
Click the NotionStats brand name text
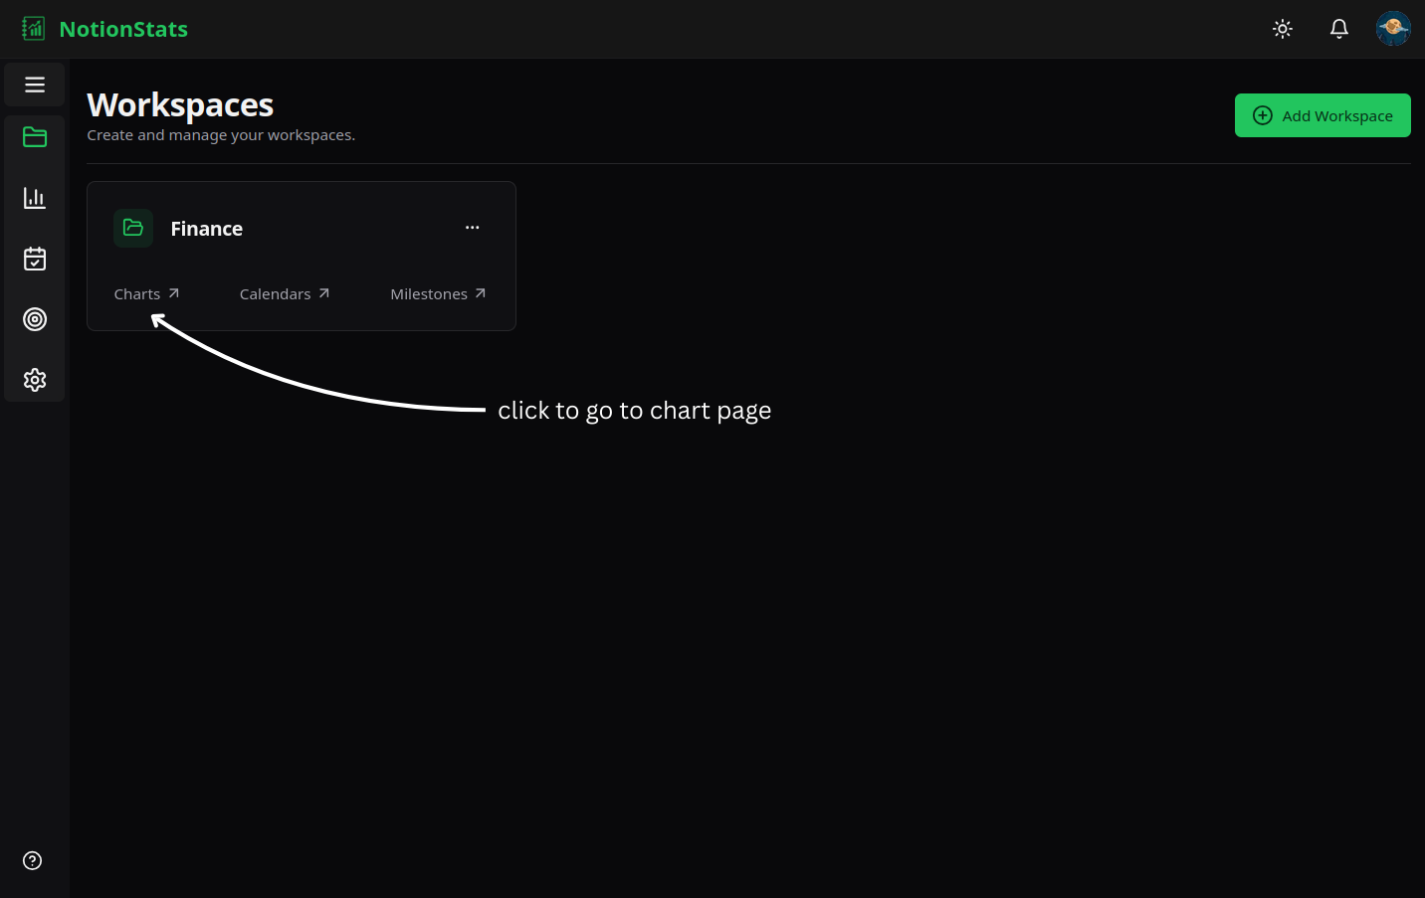(x=123, y=29)
